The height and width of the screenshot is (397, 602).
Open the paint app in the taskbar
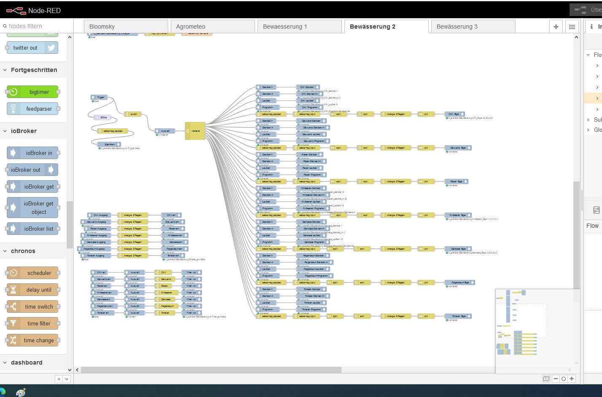click(x=21, y=392)
